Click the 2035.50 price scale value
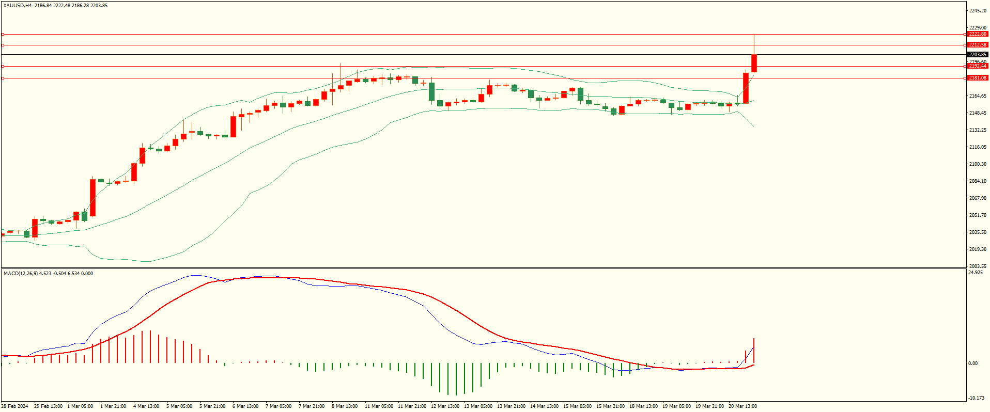Screen dimensions: 990x412 [x=978, y=232]
